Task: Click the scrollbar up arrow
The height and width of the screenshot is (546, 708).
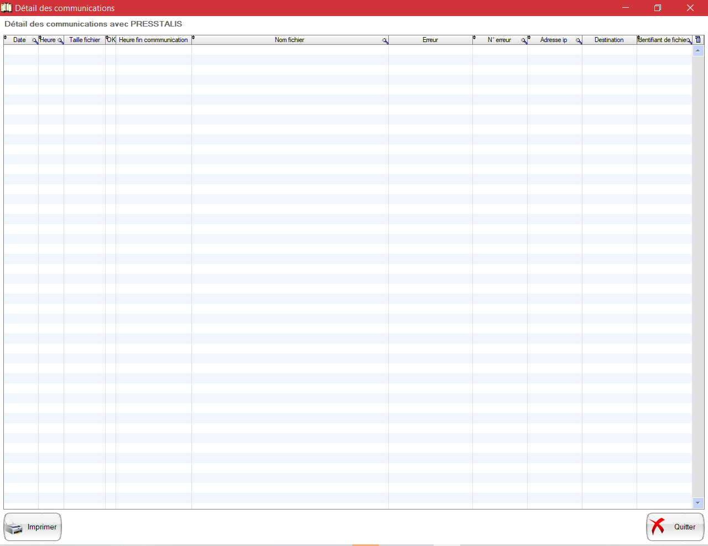Action: coord(698,51)
